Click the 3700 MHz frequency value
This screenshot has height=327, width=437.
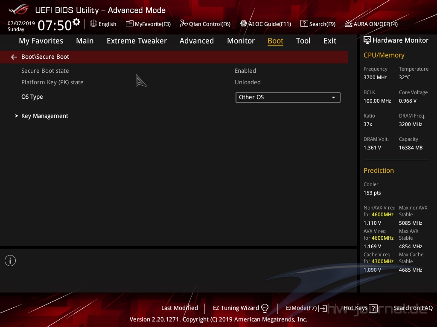click(375, 77)
